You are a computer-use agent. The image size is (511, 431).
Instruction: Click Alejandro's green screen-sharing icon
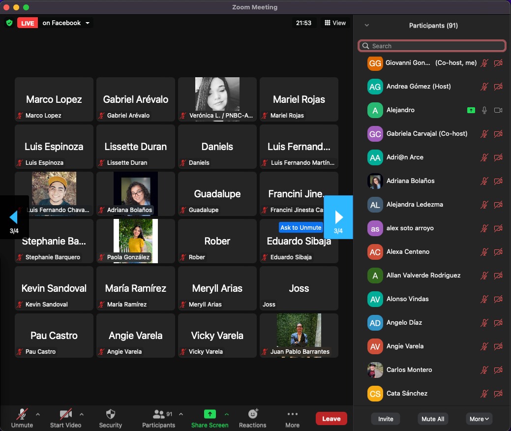[471, 110]
